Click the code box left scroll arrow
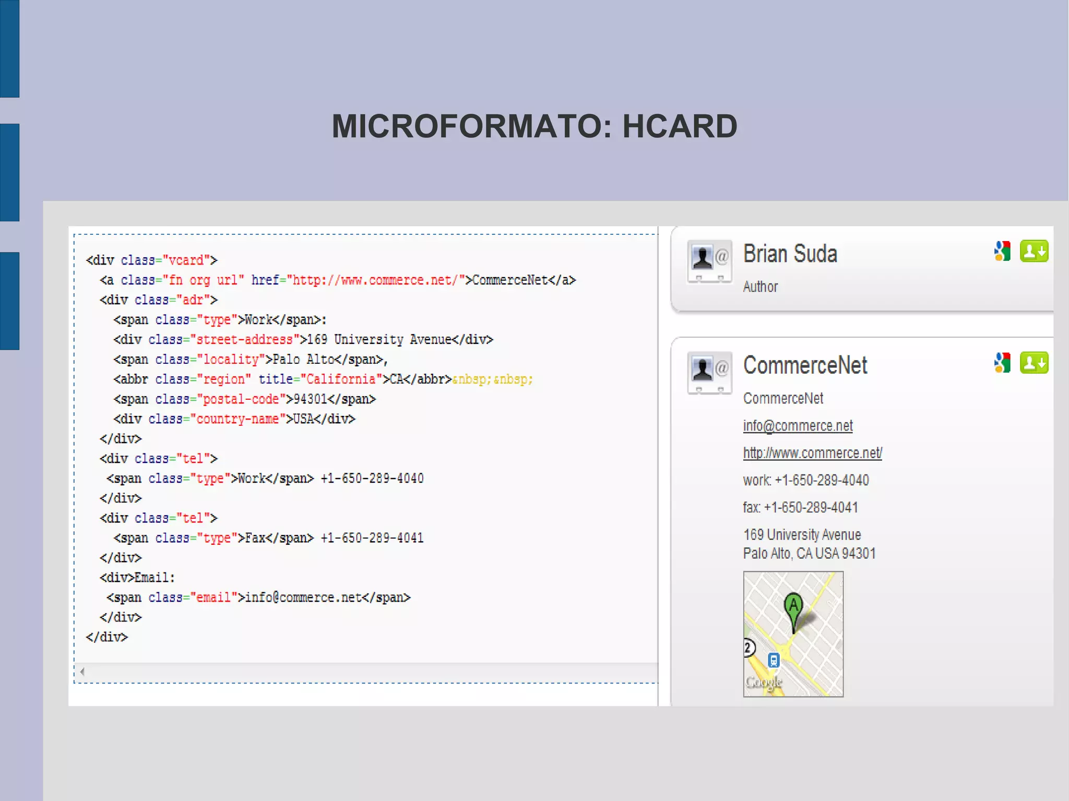1069x801 pixels. pos(82,672)
